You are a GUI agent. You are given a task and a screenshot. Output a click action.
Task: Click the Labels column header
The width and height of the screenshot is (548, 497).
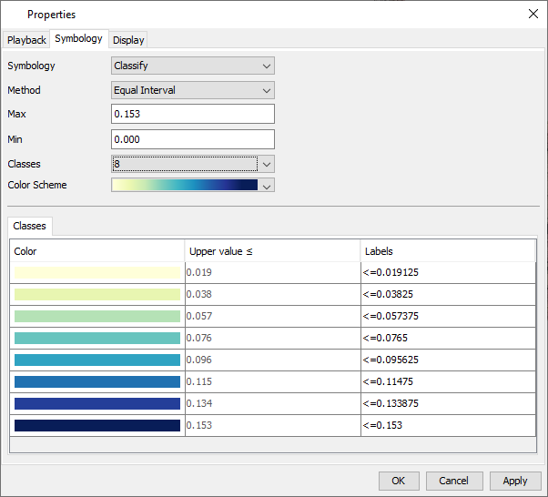447,251
